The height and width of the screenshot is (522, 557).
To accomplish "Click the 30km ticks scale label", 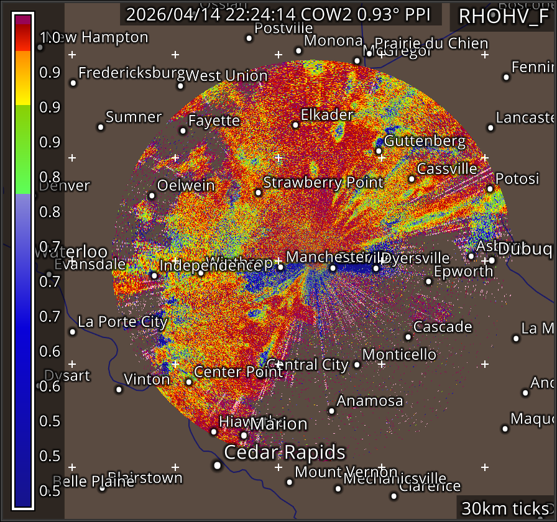I will pos(505,508).
